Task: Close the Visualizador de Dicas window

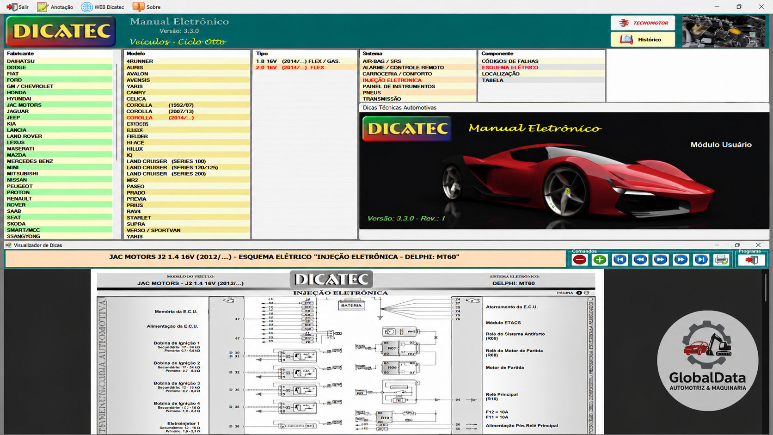Action: 758,245
